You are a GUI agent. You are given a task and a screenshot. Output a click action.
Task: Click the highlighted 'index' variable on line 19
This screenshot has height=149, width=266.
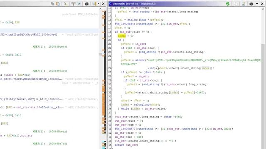[x=122, y=36]
